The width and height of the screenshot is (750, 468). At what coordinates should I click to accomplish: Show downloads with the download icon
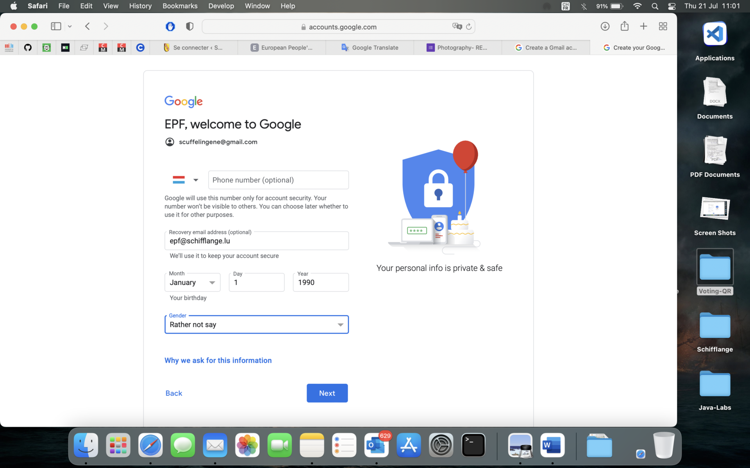(x=605, y=27)
